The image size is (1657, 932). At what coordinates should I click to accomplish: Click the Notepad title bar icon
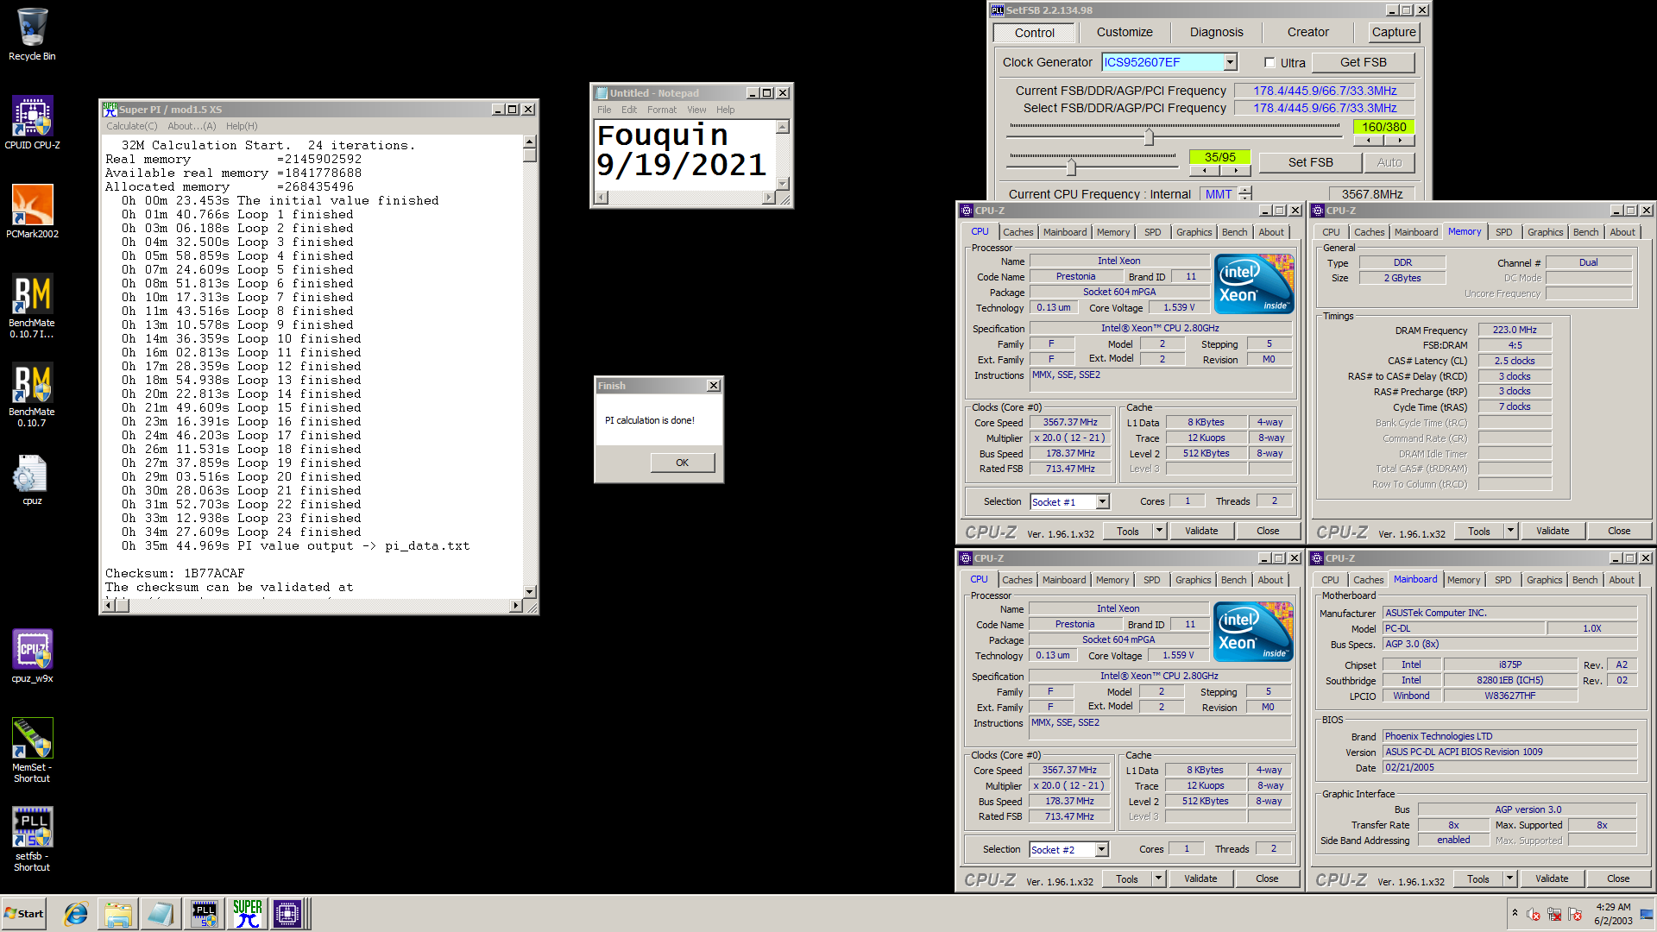point(602,93)
